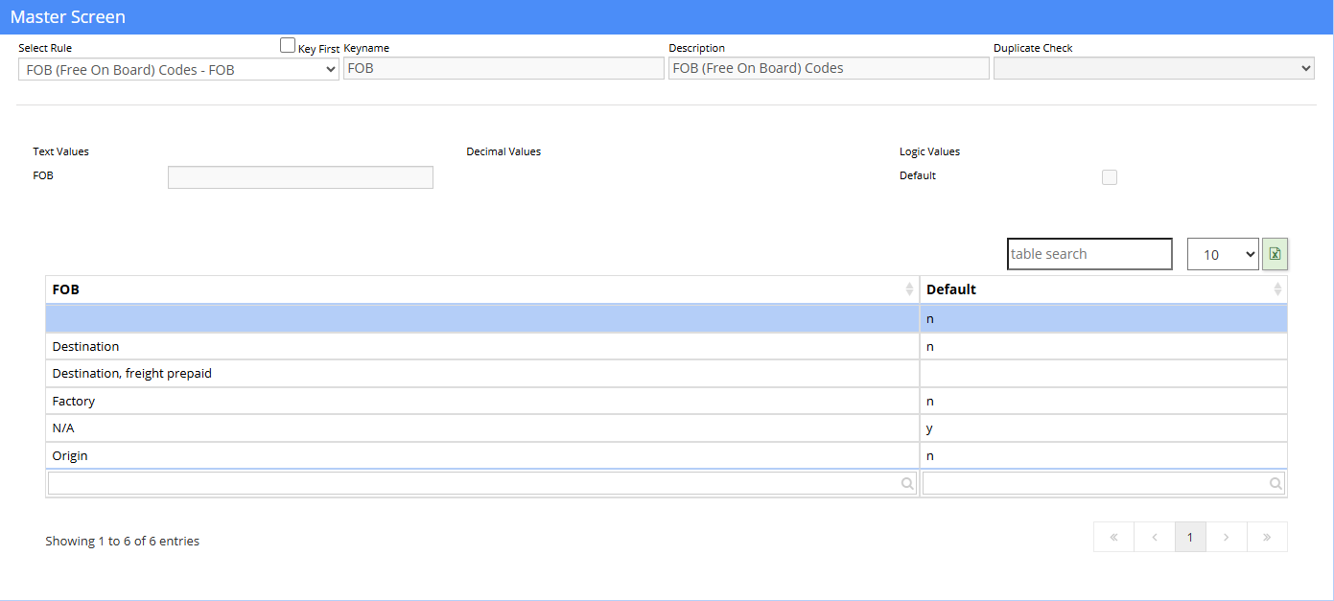Click the Text Values label
Screen dimensions: 1334x601
tap(60, 151)
